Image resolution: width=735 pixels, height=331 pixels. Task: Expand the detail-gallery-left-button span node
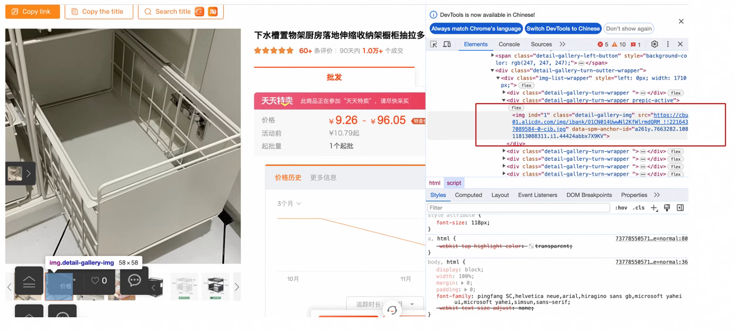point(493,56)
